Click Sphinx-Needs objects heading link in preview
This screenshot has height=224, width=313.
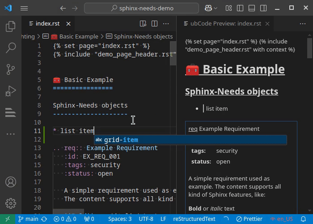click(x=232, y=91)
